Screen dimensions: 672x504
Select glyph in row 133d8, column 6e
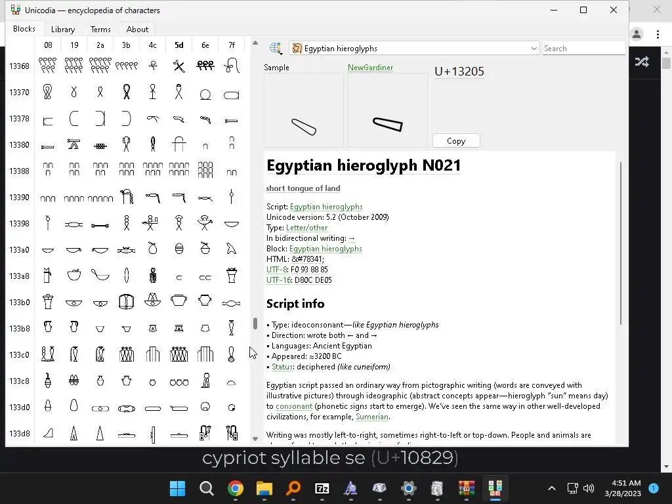click(x=205, y=433)
